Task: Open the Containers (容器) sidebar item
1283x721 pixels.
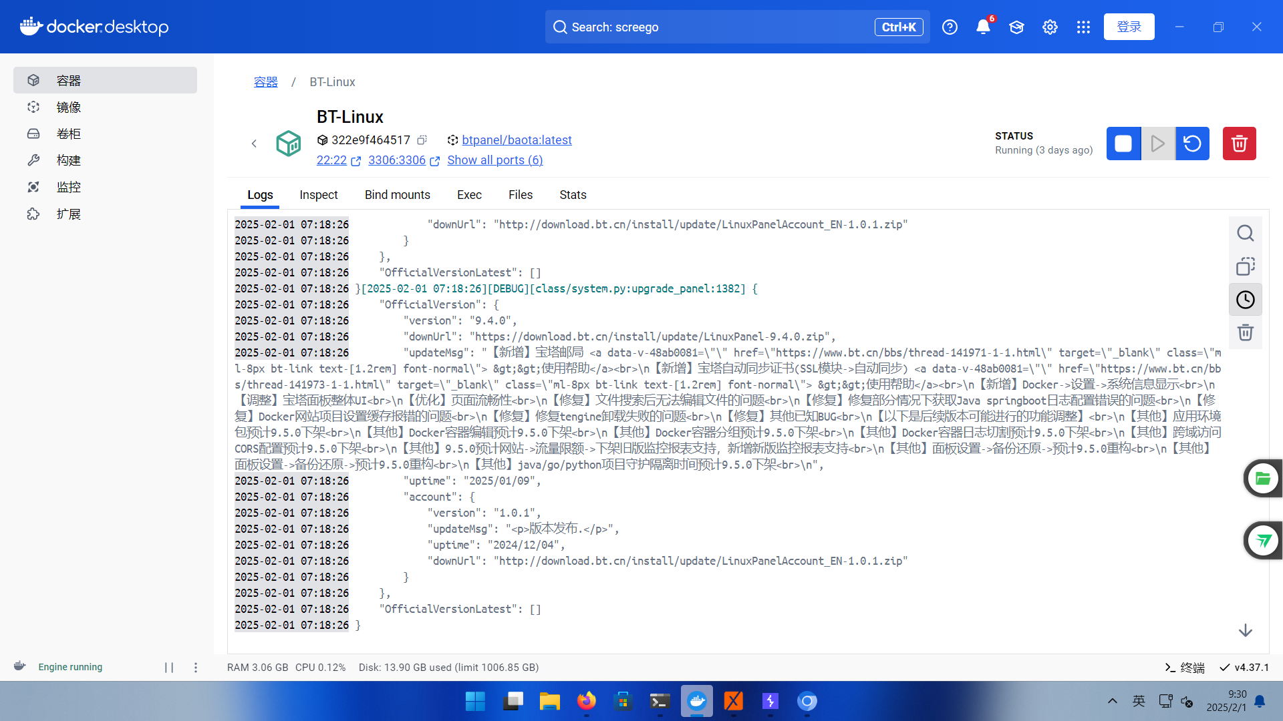Action: click(x=105, y=80)
